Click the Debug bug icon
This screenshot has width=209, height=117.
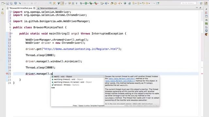click(81, 3)
